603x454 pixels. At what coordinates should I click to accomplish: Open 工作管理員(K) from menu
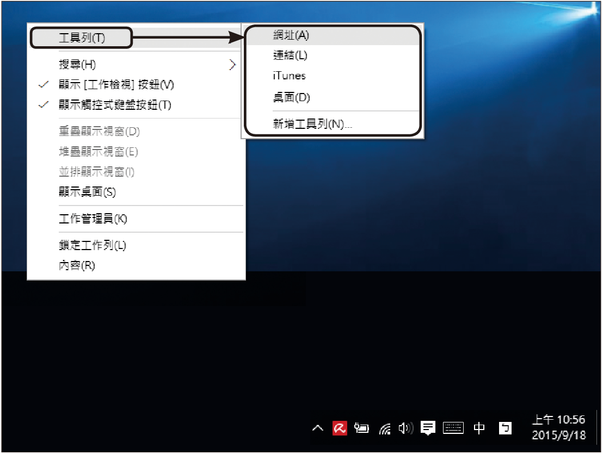pos(136,219)
